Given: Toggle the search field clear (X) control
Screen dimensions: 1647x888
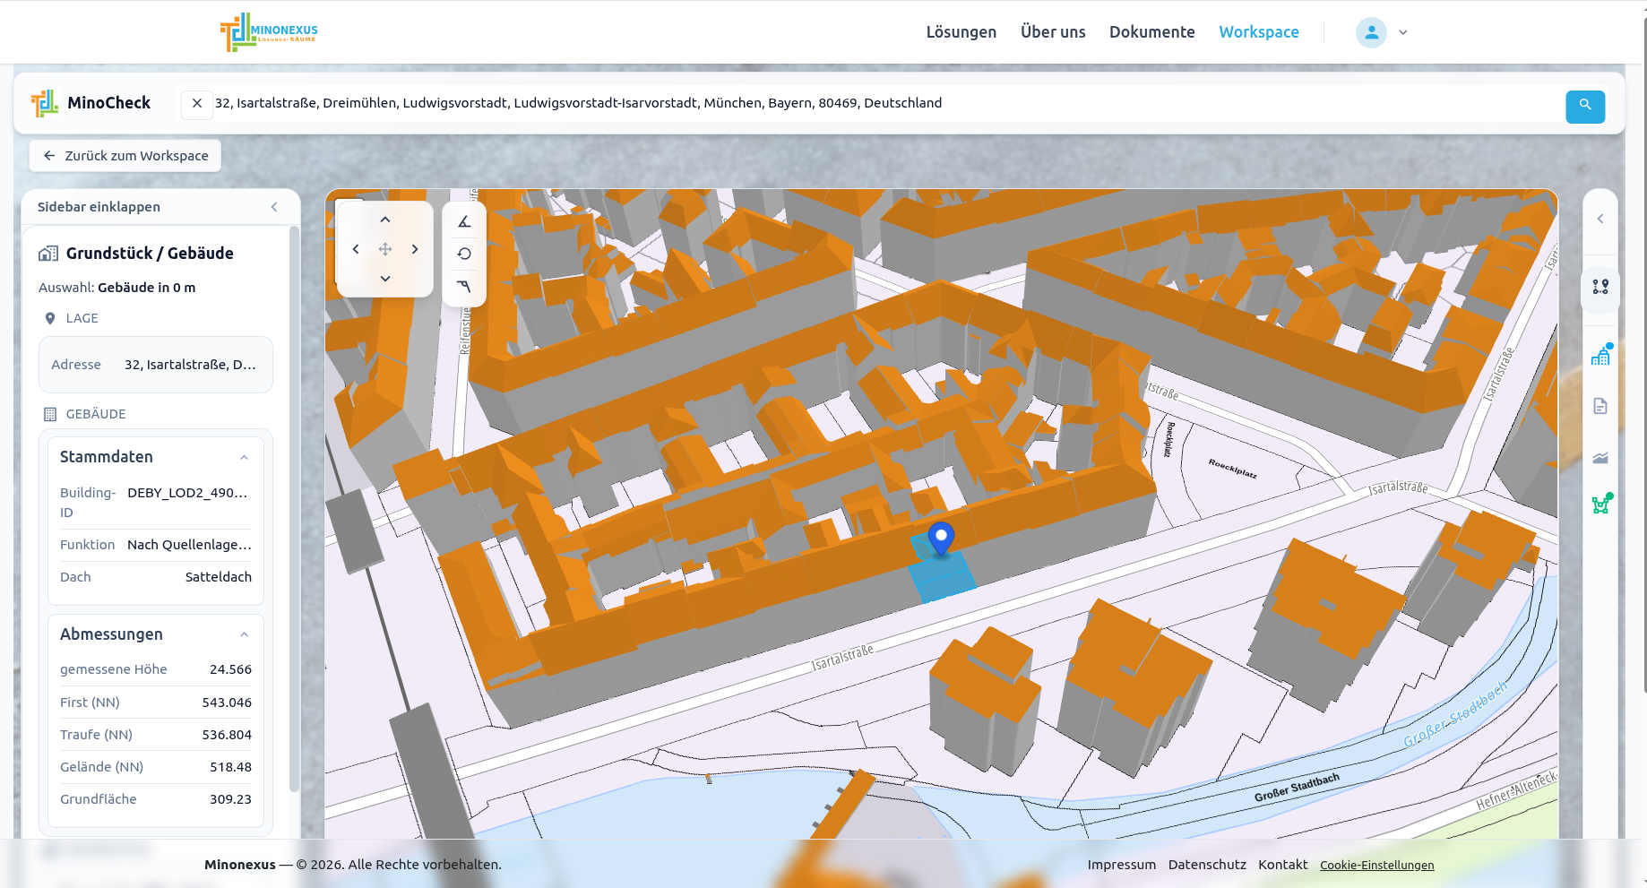Looking at the screenshot, I should pos(196,104).
